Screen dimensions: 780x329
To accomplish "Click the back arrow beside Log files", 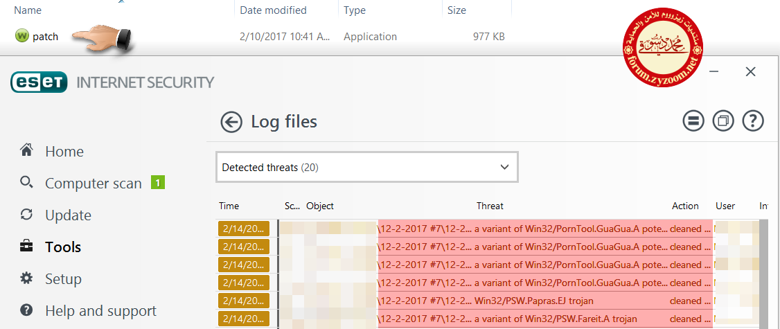I will click(231, 122).
